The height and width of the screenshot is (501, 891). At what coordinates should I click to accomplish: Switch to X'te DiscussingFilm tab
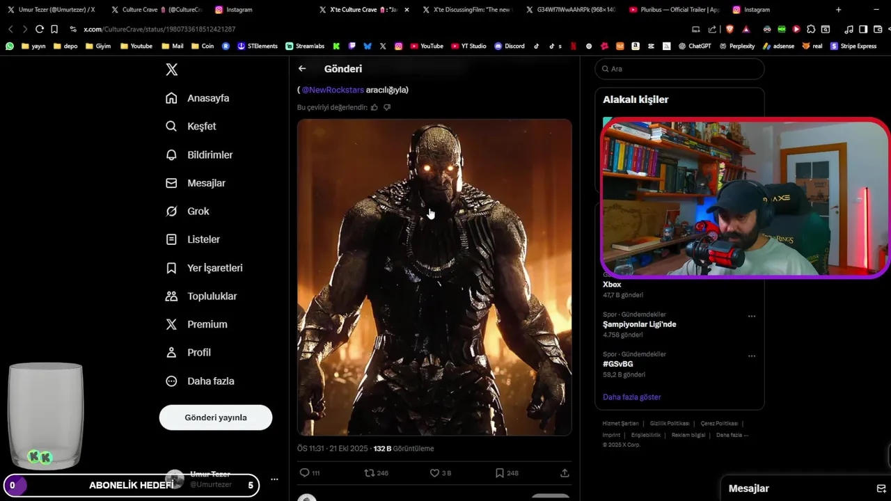coord(467,10)
